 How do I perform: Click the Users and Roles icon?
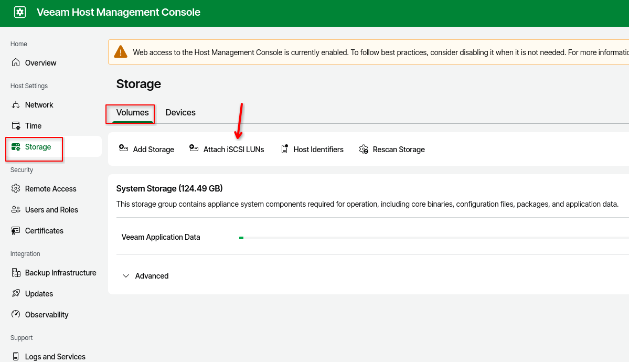tap(16, 209)
